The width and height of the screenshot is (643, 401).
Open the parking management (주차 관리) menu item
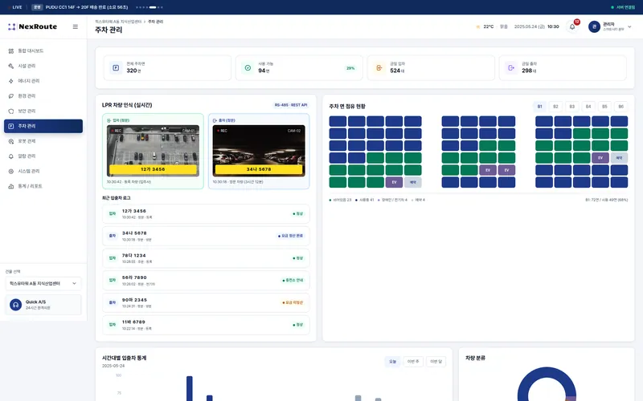[43, 126]
